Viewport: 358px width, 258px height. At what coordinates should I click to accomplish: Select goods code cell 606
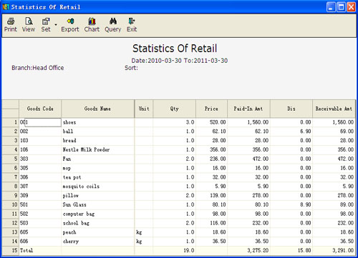[40, 242]
